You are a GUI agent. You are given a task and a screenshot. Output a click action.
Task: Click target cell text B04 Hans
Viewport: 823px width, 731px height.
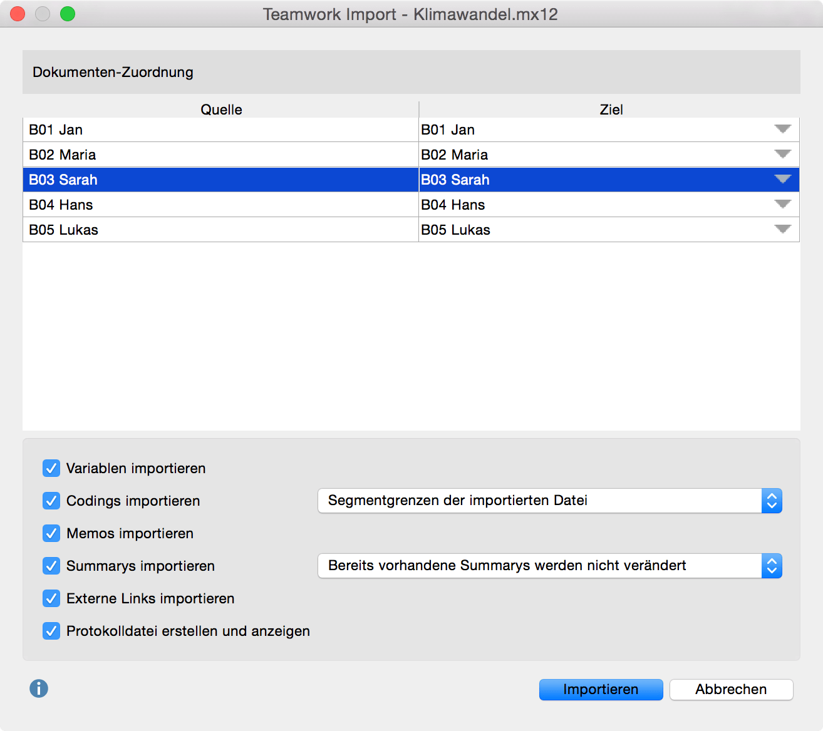(453, 205)
